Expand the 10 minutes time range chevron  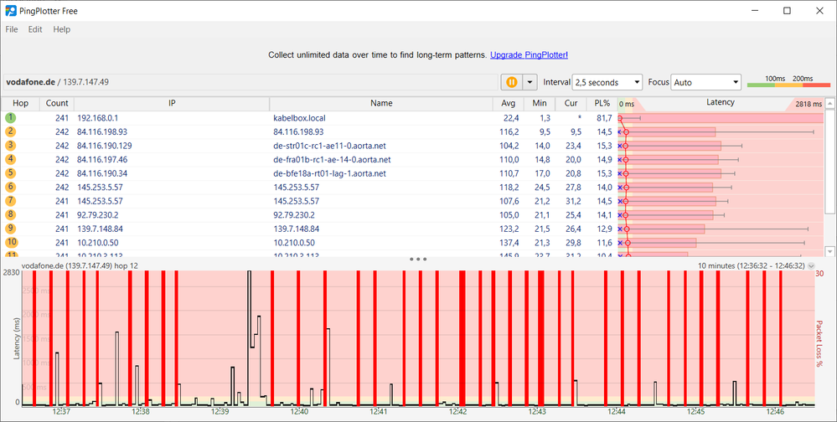810,265
